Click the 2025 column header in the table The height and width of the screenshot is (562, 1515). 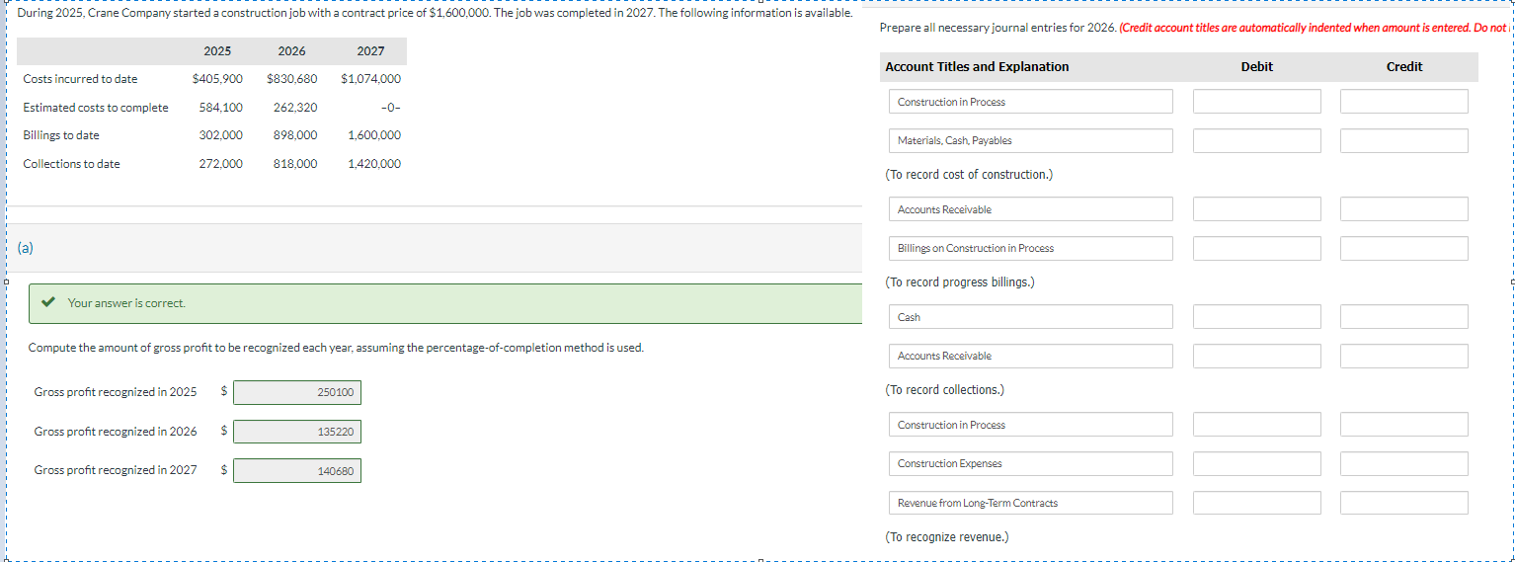[x=217, y=51]
